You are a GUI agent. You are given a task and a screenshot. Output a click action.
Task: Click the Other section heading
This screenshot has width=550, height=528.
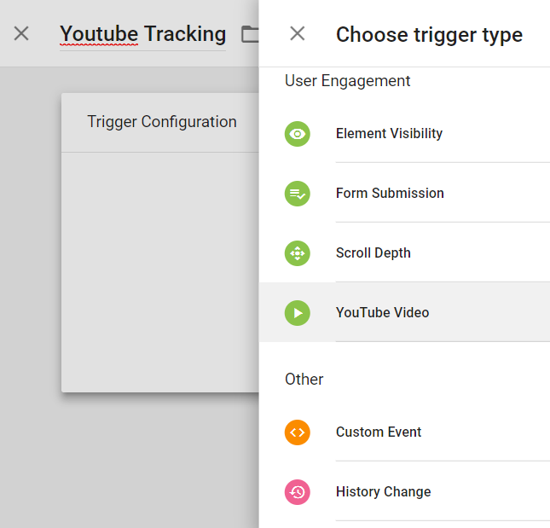coord(304,380)
